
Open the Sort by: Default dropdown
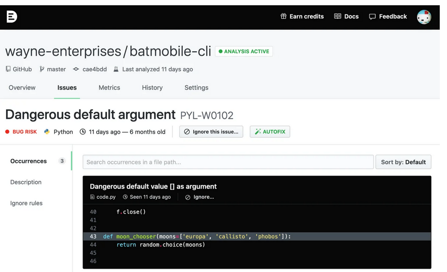pyautogui.click(x=403, y=162)
